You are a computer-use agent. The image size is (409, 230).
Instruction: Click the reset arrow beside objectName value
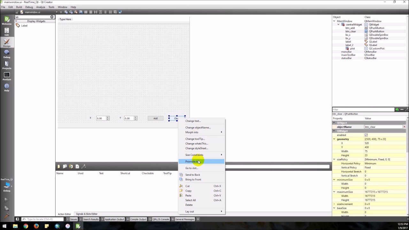404,127
